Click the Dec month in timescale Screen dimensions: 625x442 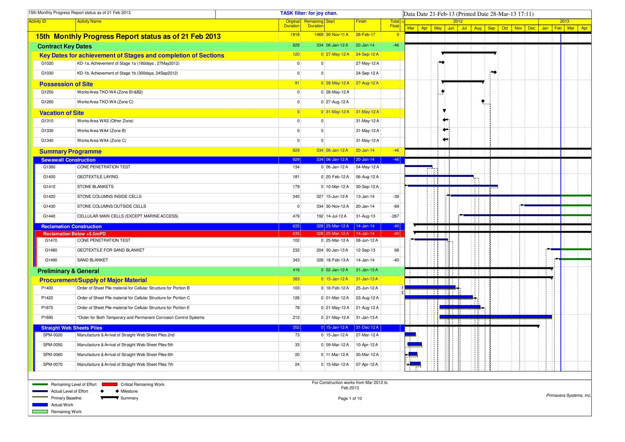click(532, 28)
